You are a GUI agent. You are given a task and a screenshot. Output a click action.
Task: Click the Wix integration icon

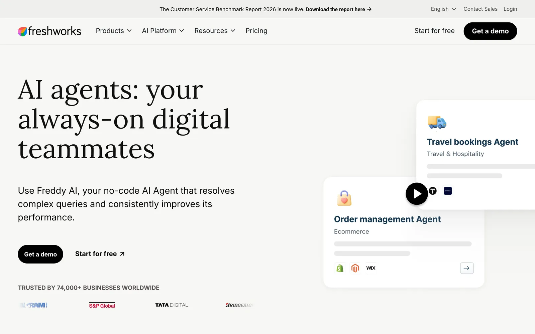click(x=371, y=268)
